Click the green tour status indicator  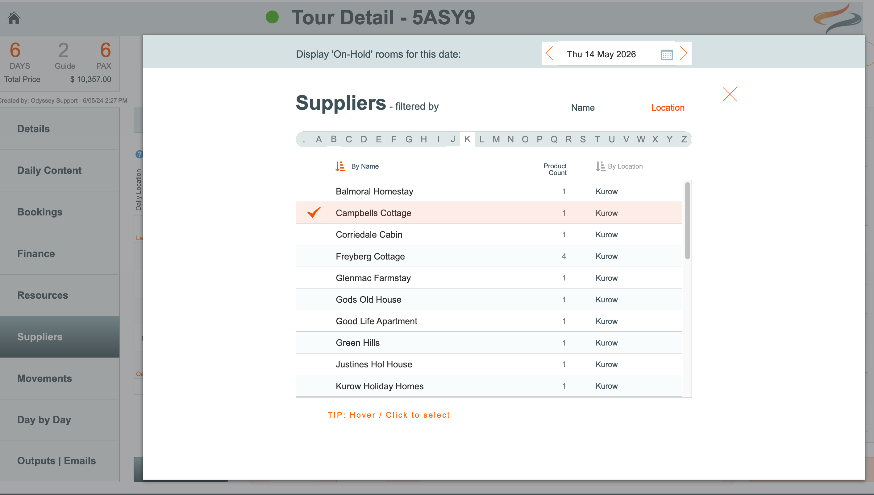(272, 17)
